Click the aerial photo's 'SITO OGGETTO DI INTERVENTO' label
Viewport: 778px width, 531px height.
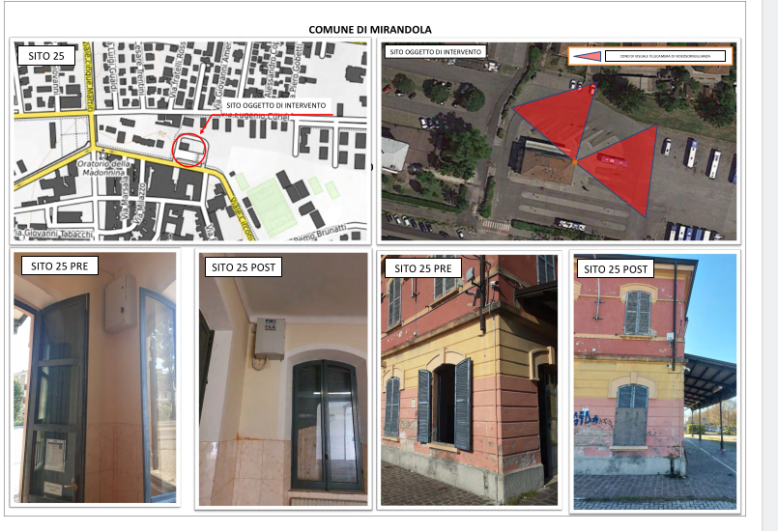click(436, 51)
